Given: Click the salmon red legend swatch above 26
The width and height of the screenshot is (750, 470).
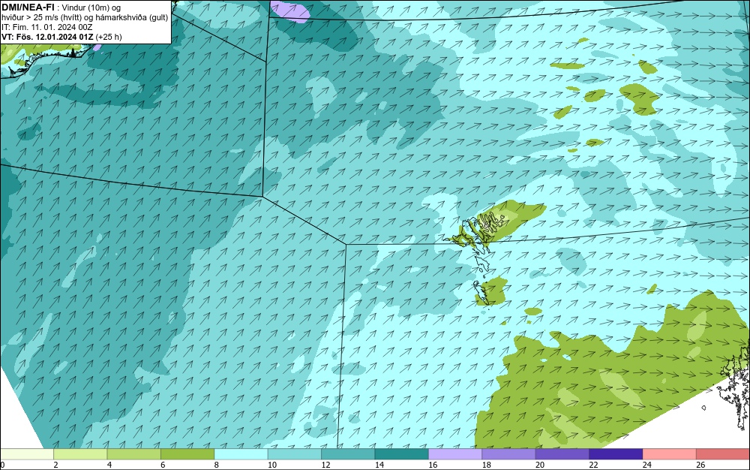Looking at the screenshot, I should coord(723,454).
